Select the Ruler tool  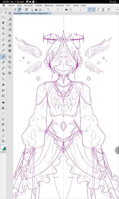tap(3, 125)
